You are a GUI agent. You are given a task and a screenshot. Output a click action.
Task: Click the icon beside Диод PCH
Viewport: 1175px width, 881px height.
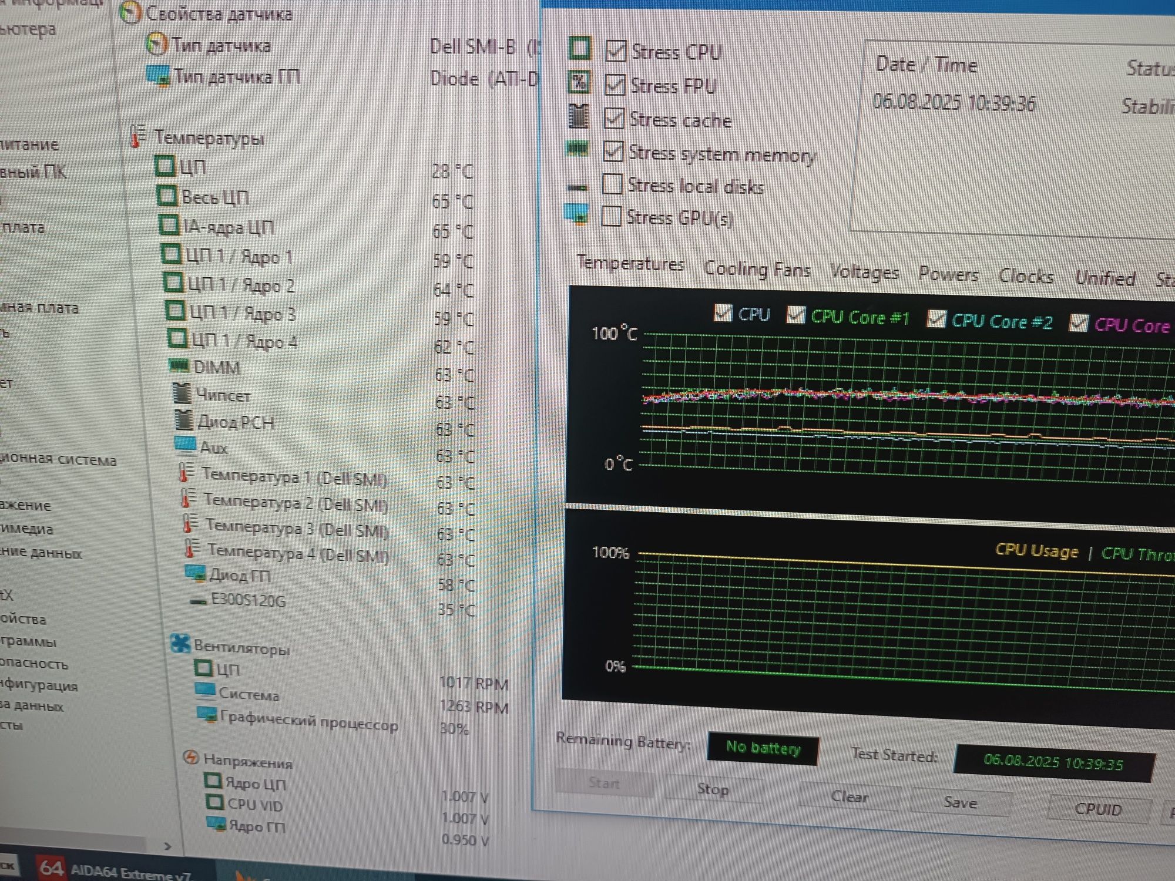click(184, 419)
